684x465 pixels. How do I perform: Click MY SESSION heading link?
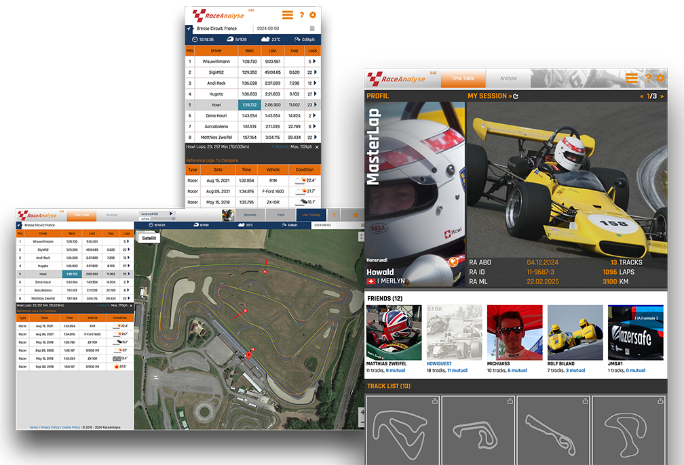[487, 96]
